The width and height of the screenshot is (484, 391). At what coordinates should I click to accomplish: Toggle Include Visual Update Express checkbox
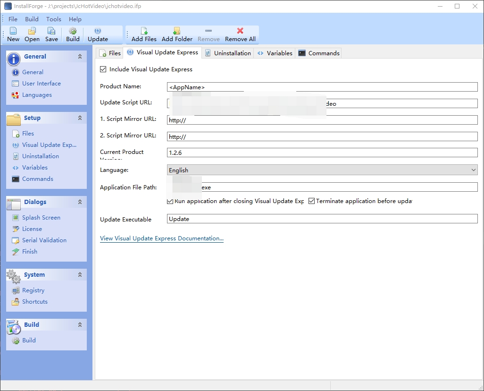pos(103,69)
